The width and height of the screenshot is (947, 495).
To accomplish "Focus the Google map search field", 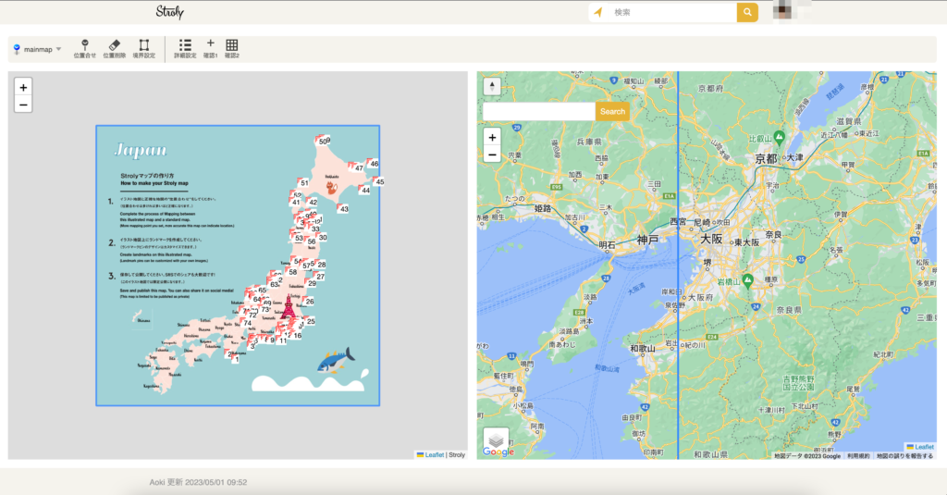I will pos(539,111).
